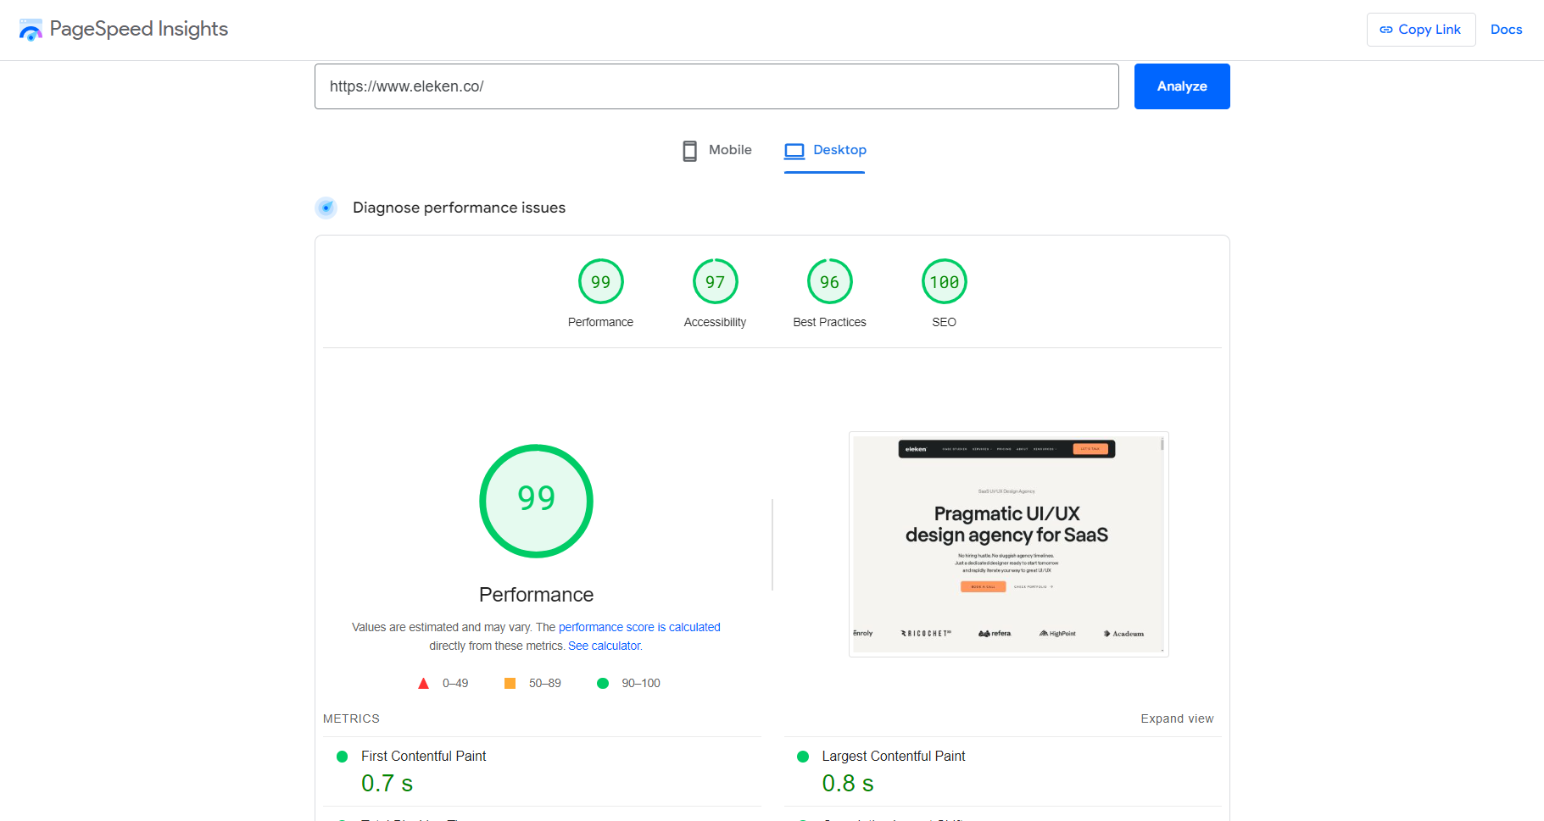The width and height of the screenshot is (1544, 821).
Task: Click the Diagnose performance issues radar icon
Action: point(326,208)
